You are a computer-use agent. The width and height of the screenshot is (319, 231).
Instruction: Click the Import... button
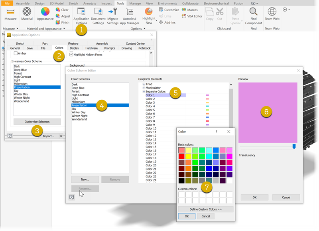click(x=48, y=136)
